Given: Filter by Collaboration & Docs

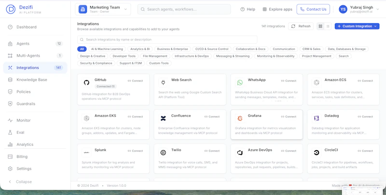Looking at the screenshot, I should coord(250,49).
